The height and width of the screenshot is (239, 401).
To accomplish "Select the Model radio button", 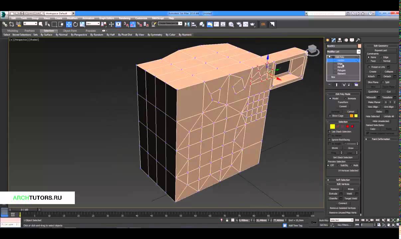I will click(330, 99).
